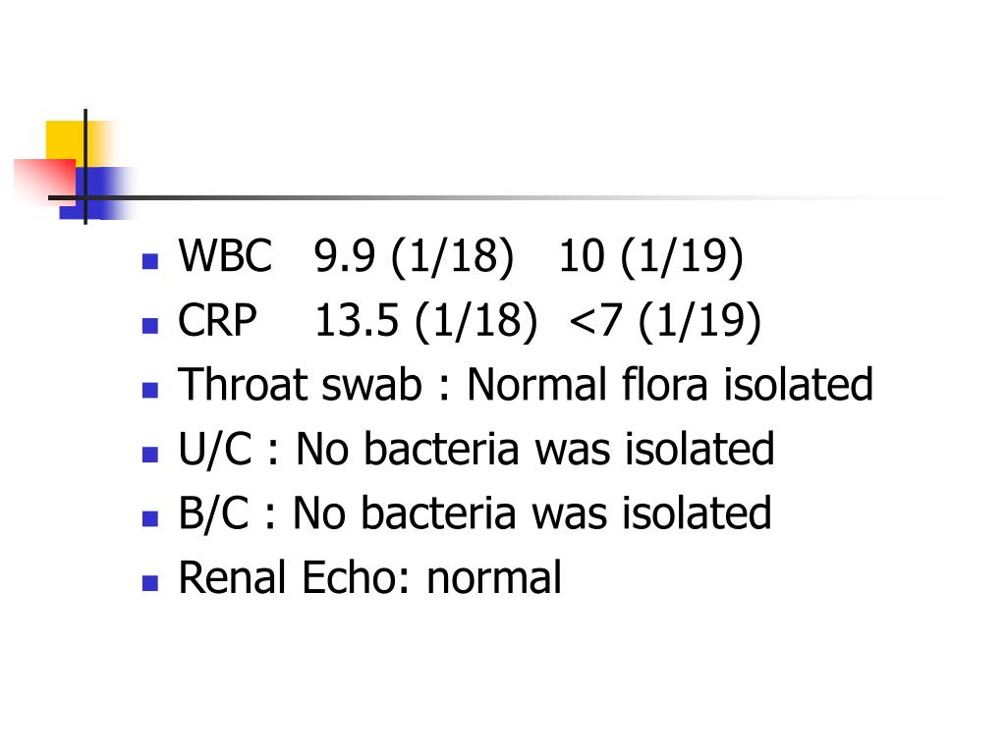Click the Renal Echo: normal text
Image resolution: width=1006 pixels, height=754 pixels.
369,577
